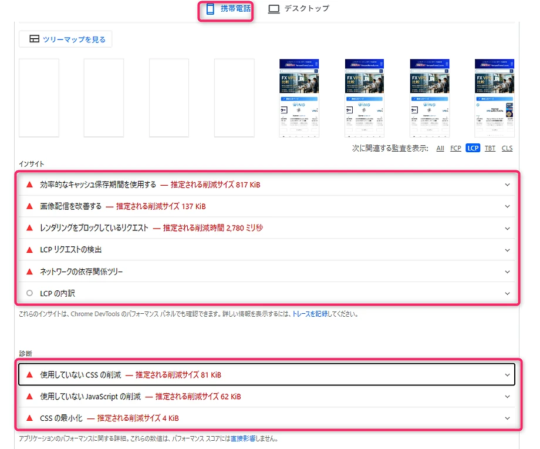
Task: Expand chevron for 画像配信を改善する
Action: 507,206
